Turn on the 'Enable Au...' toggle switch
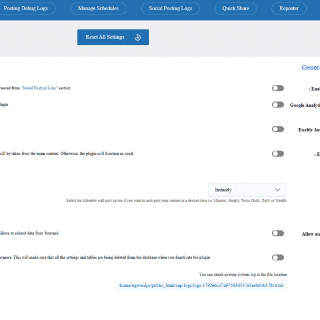 coord(278,129)
